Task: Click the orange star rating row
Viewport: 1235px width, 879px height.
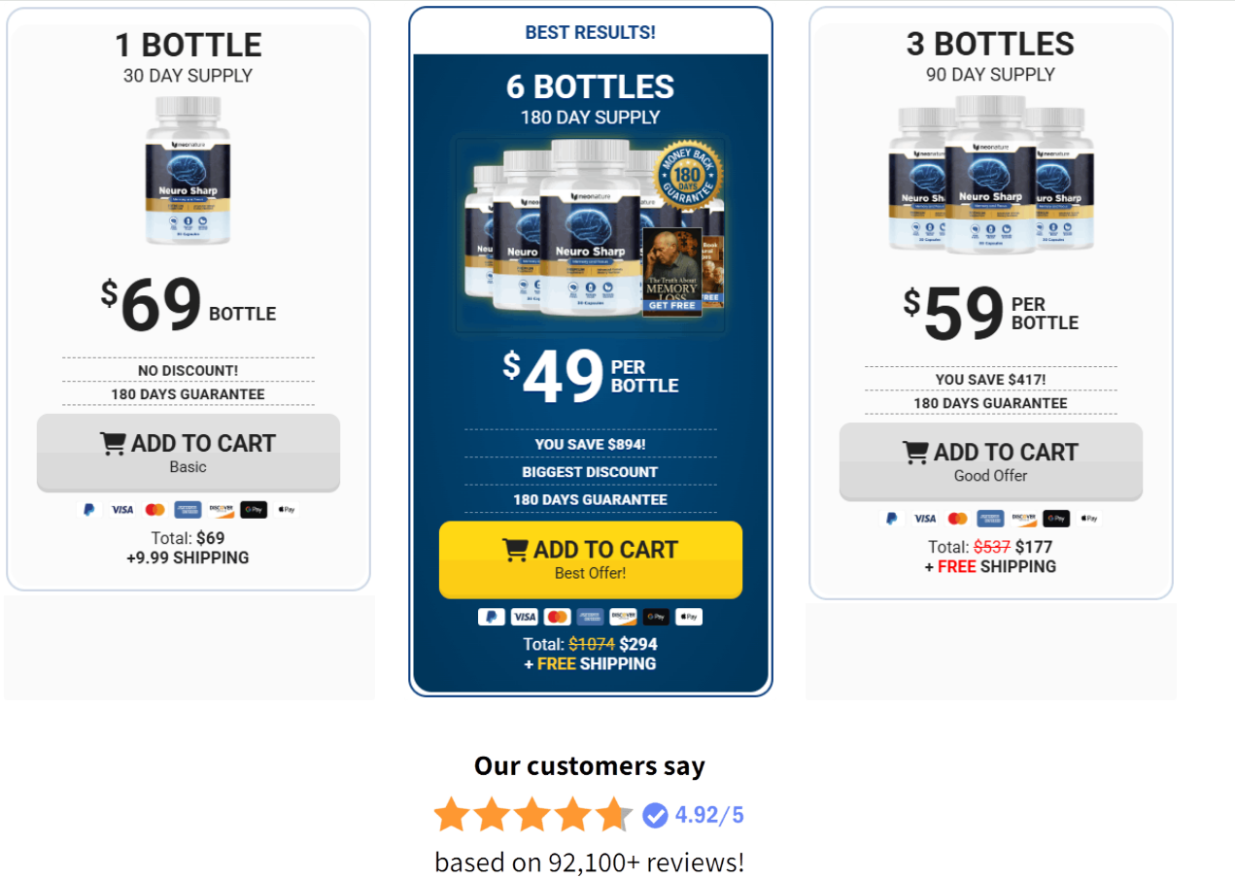Action: tap(532, 815)
